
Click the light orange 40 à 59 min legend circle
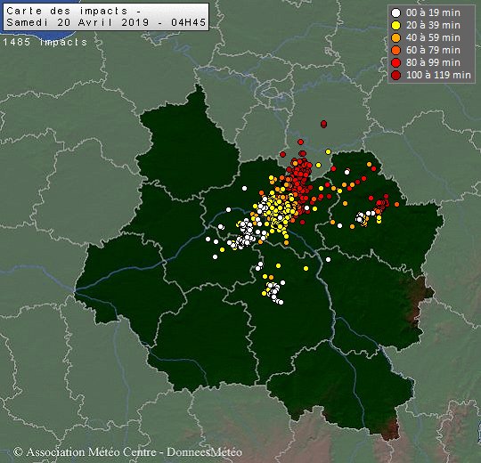396,37
